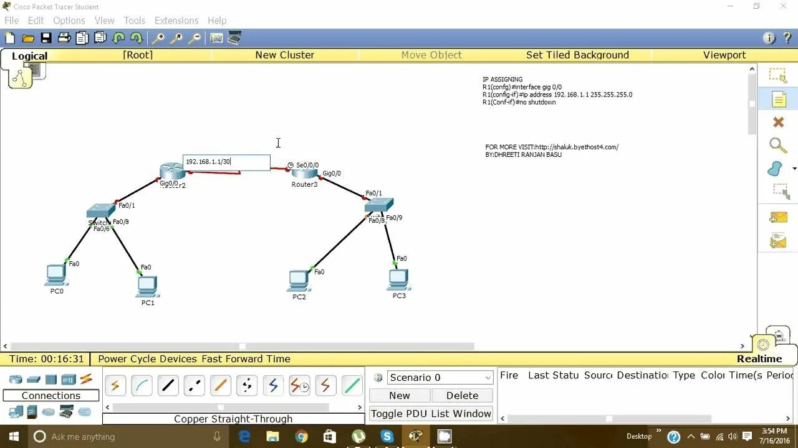Pick the Place Note tool

pyautogui.click(x=779, y=100)
